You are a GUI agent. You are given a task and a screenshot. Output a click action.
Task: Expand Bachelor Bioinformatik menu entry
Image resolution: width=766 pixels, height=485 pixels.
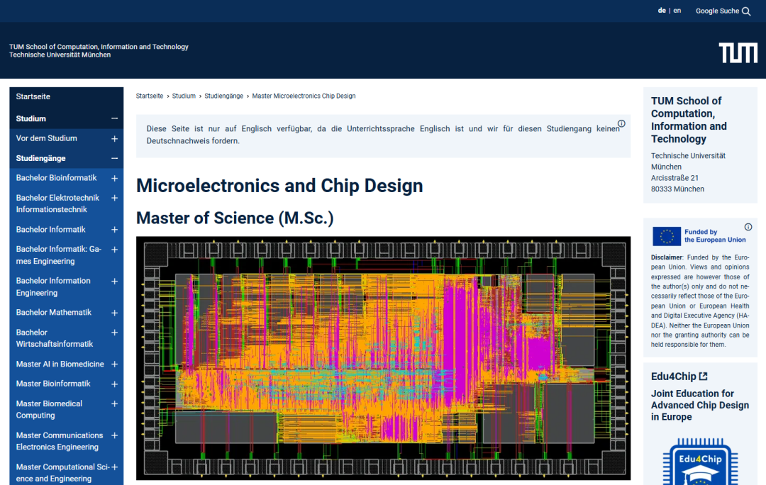[114, 179]
